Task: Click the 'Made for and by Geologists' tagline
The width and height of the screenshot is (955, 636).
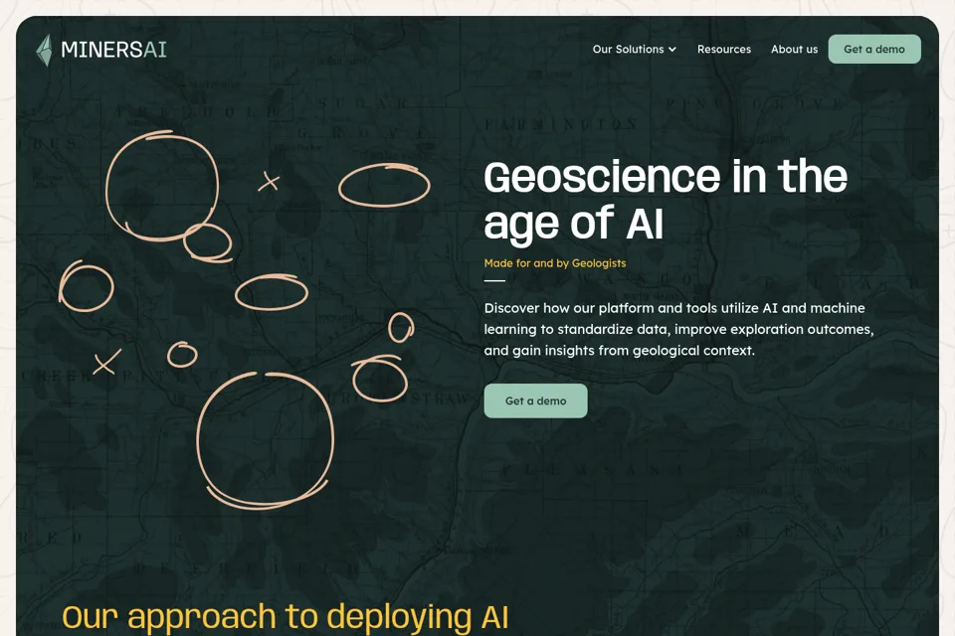Action: (x=555, y=263)
